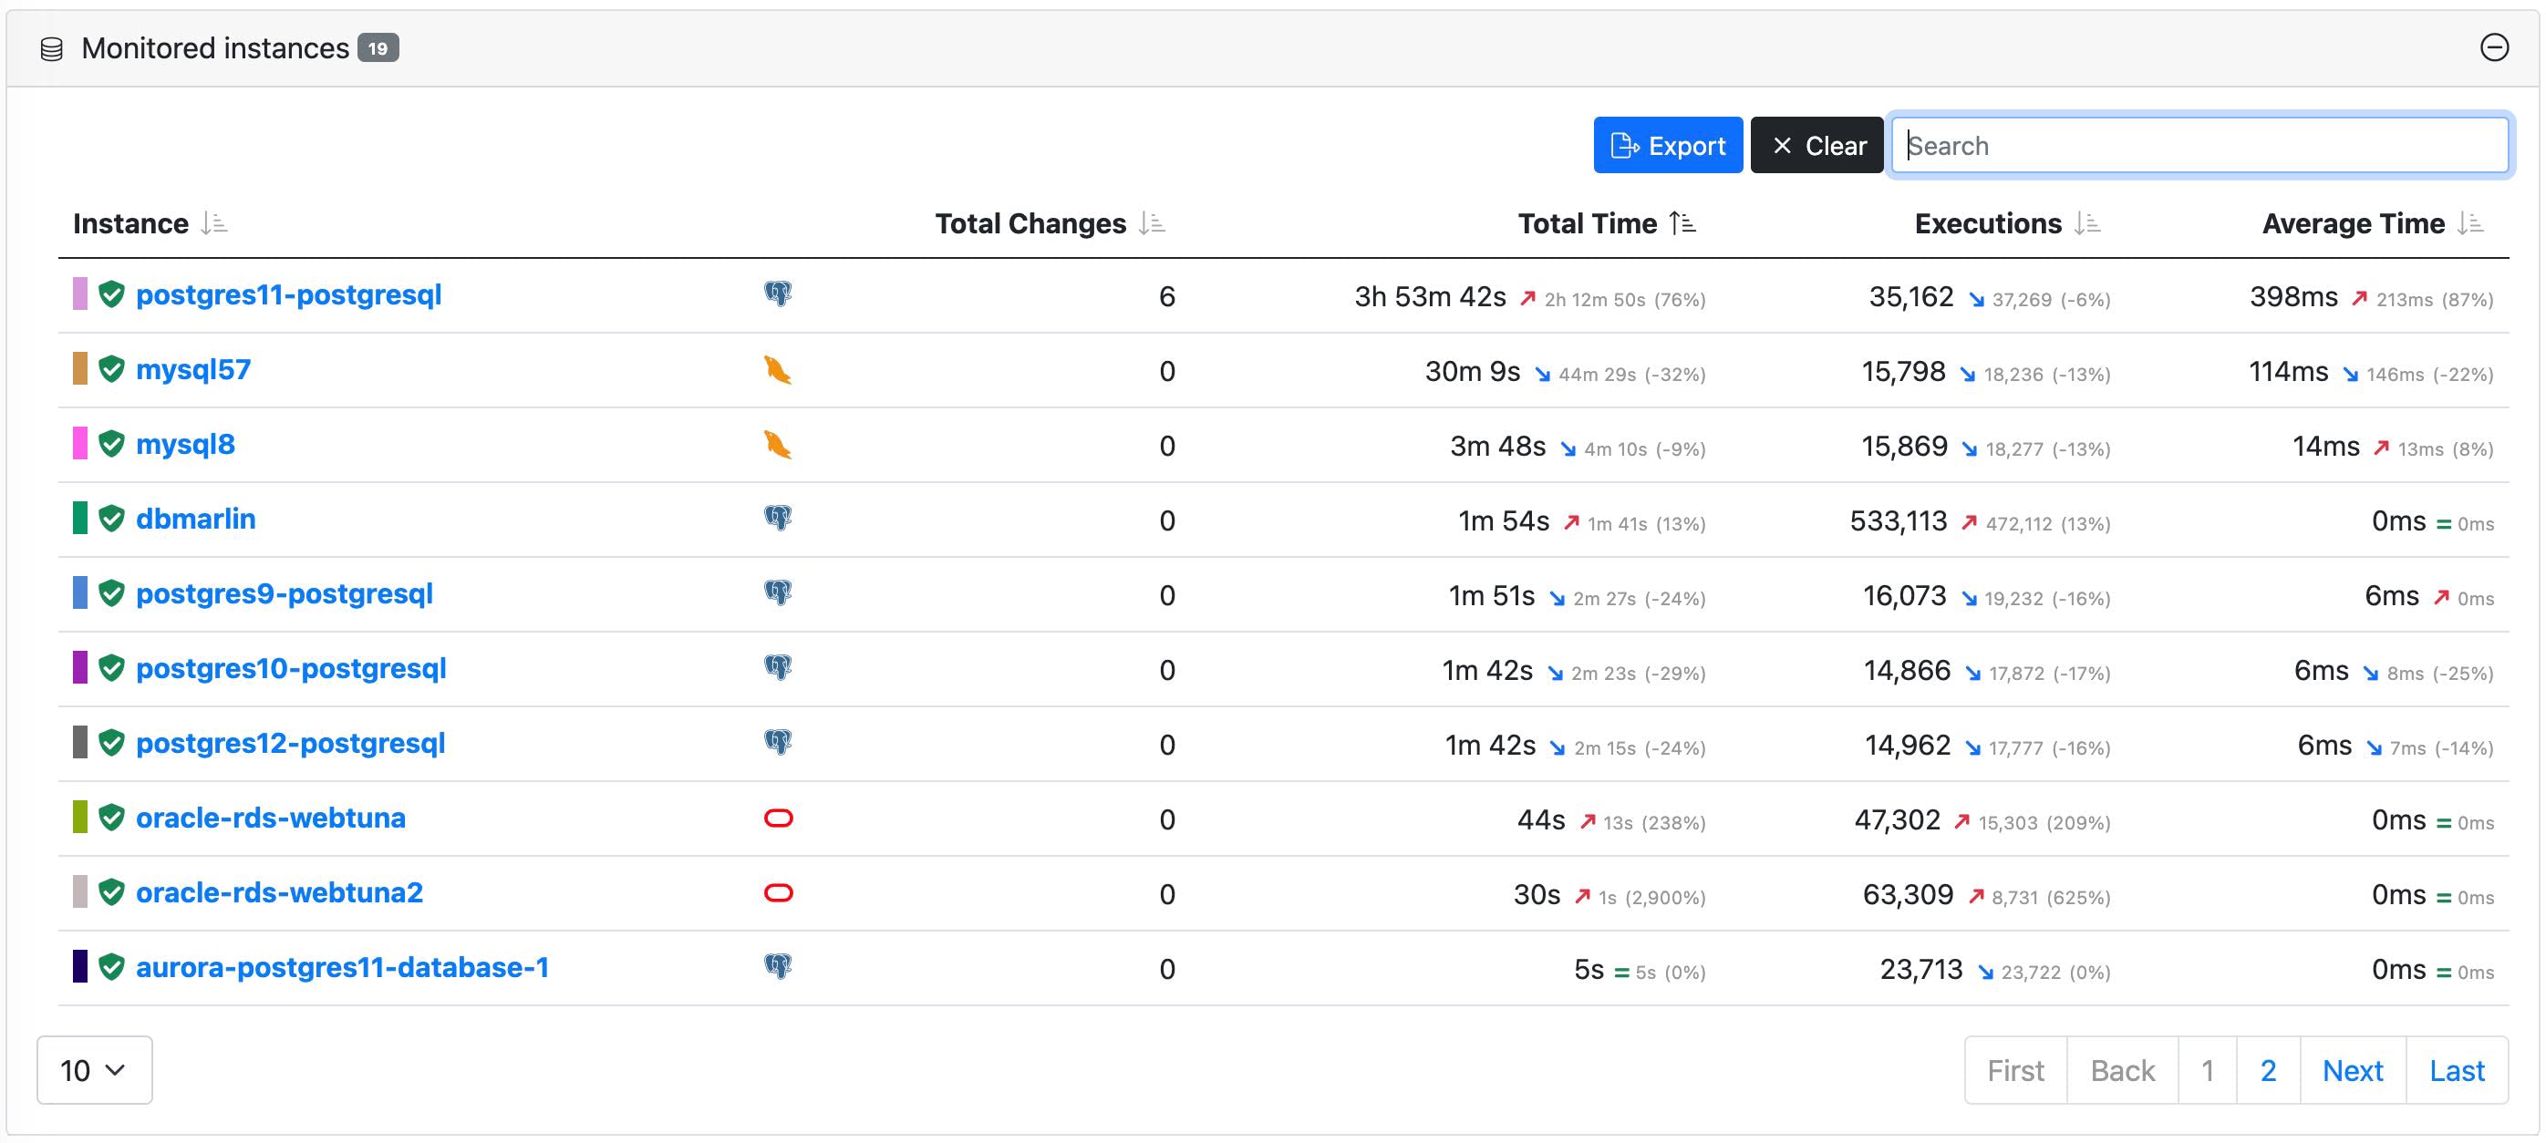Clear the search filter
Screen dimensions: 2546x1143
point(1816,145)
